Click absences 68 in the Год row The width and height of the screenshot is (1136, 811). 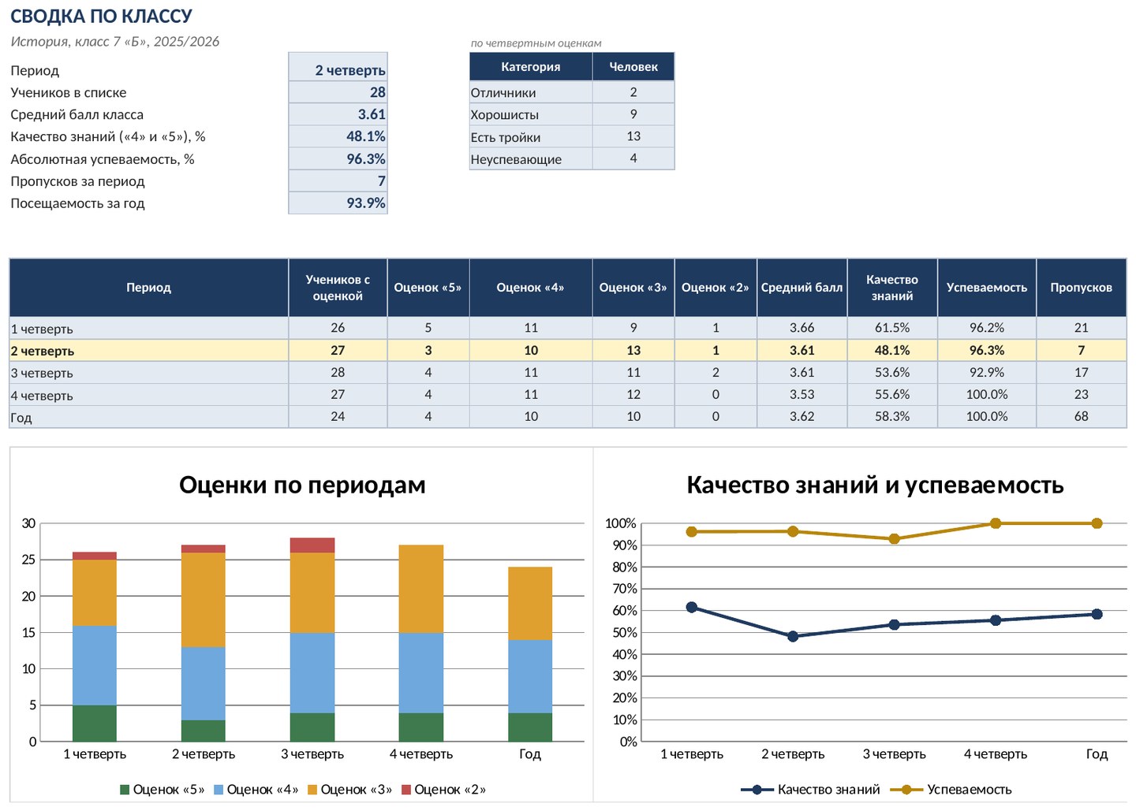[x=1082, y=416]
